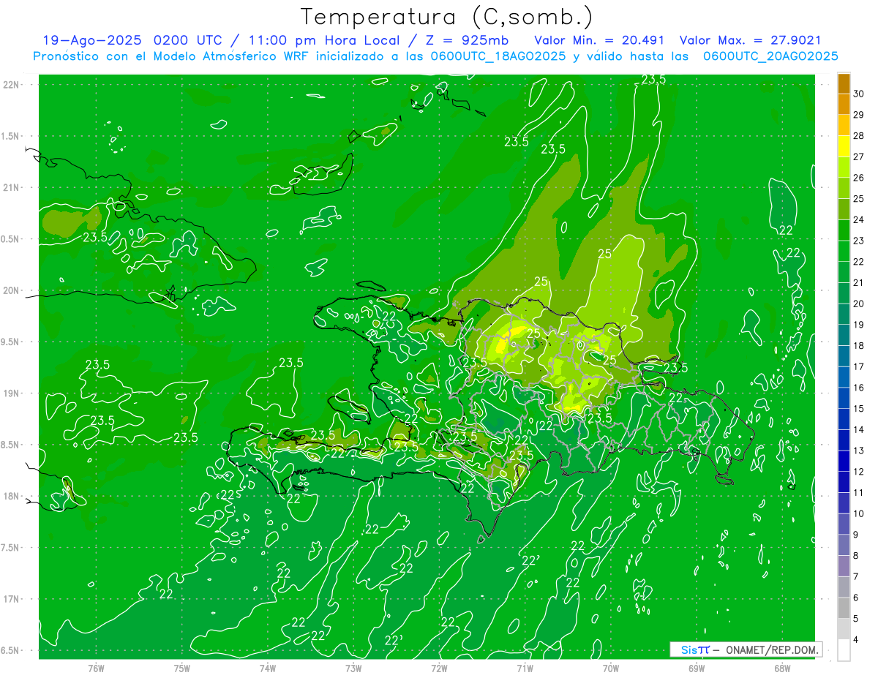Click the white swatch below legend 4
Image resolution: width=878 pixels, height=678 pixels.
(x=844, y=650)
